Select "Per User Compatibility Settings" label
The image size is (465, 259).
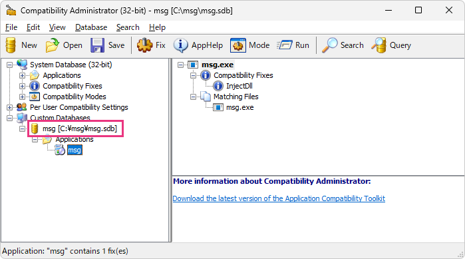pos(79,107)
